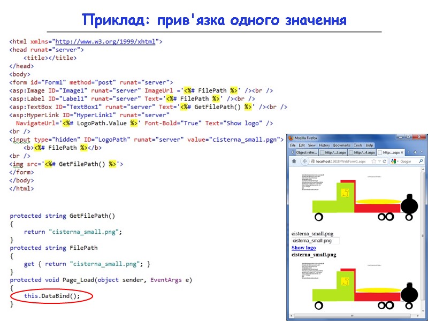Click the Firefox Home icon
The width and height of the screenshot is (428, 321).
click(294, 162)
